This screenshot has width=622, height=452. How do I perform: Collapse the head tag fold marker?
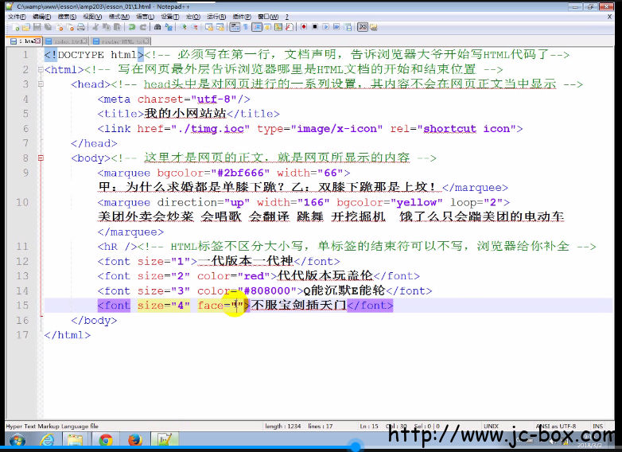point(40,84)
